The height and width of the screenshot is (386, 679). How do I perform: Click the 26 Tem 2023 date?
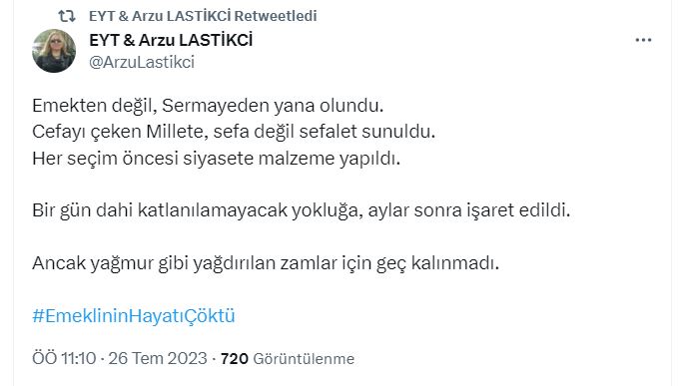pyautogui.click(x=158, y=358)
